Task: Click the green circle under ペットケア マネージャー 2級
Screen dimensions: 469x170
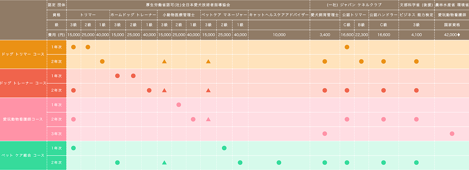Action: coord(224,148)
